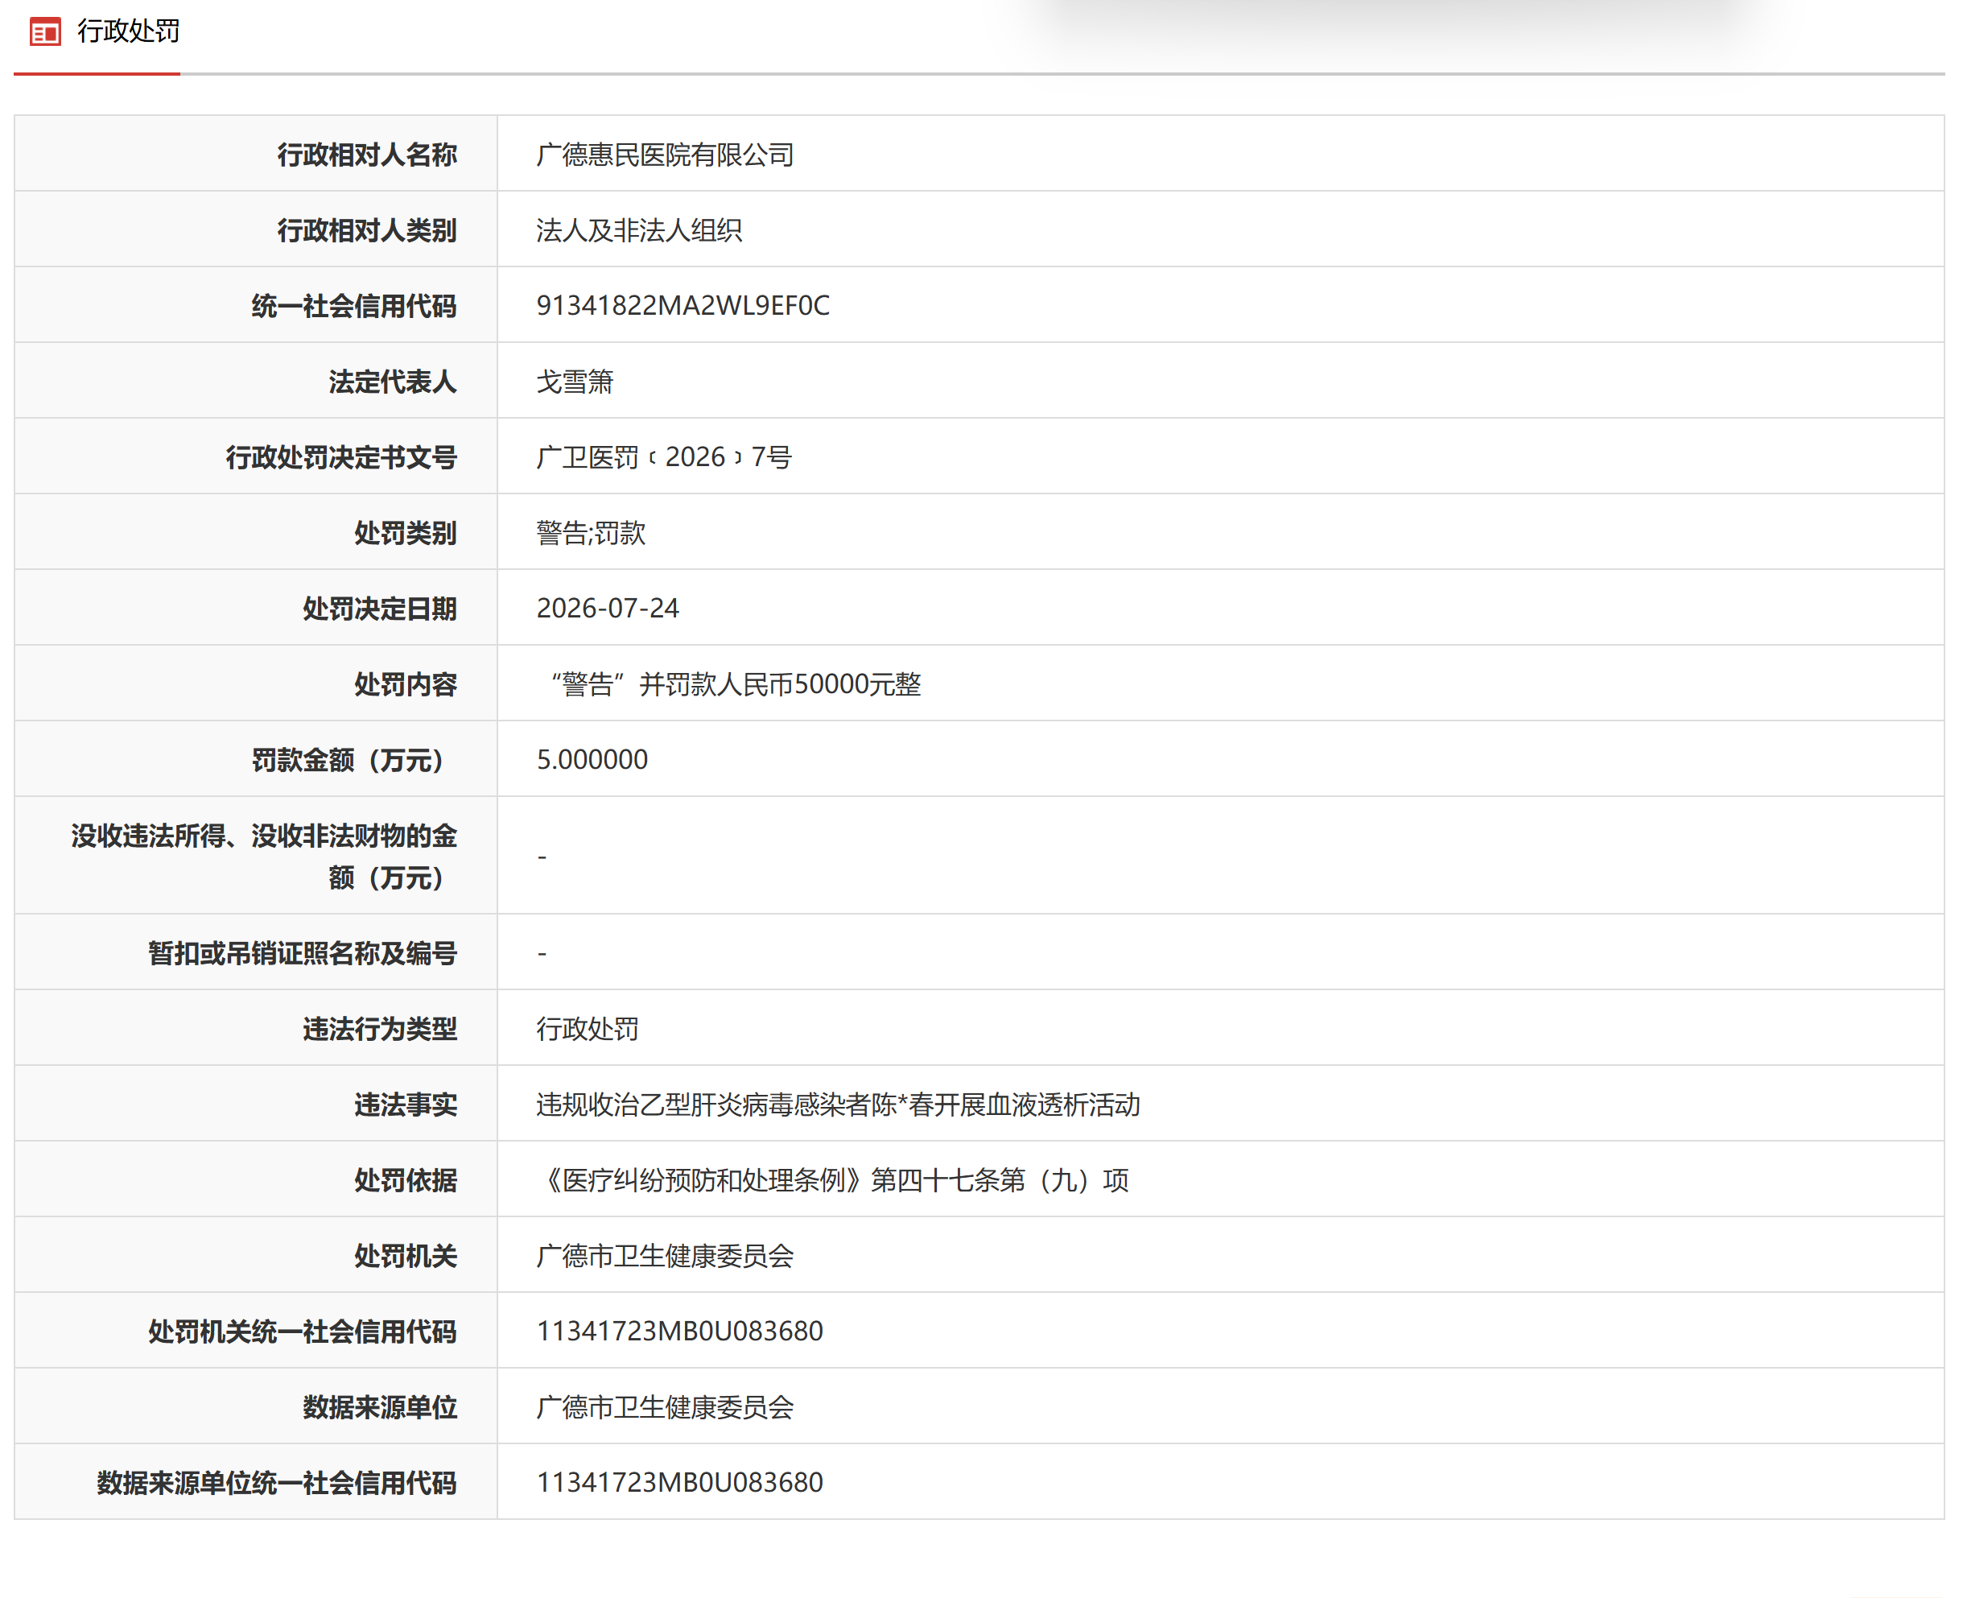This screenshot has width=1963, height=1598.
Task: Click the label 处罚类别
Action: tap(406, 532)
